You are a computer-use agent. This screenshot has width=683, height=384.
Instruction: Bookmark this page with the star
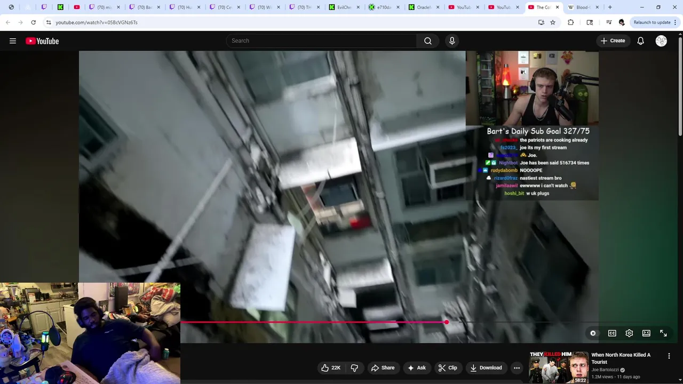click(x=553, y=22)
